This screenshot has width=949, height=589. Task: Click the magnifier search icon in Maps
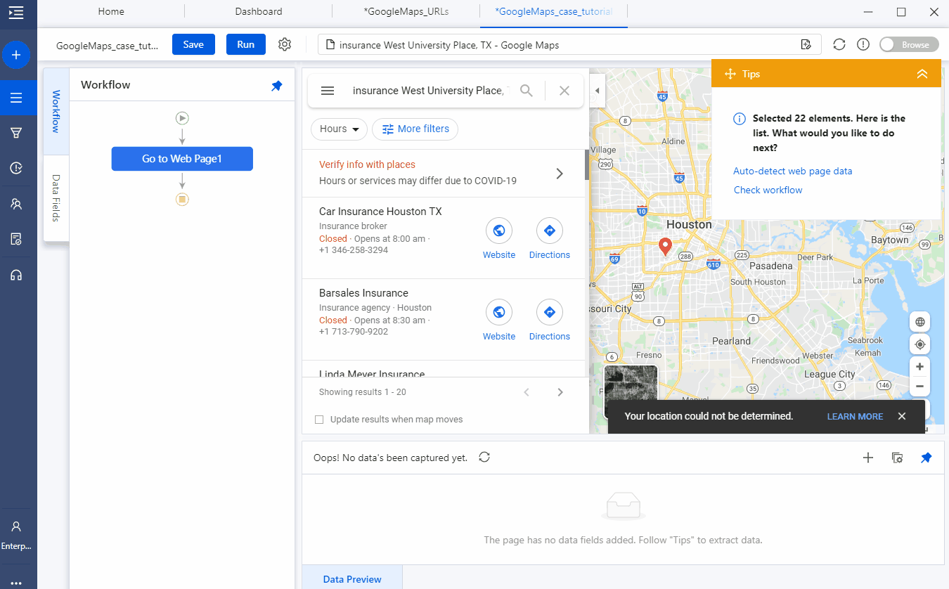pos(527,91)
